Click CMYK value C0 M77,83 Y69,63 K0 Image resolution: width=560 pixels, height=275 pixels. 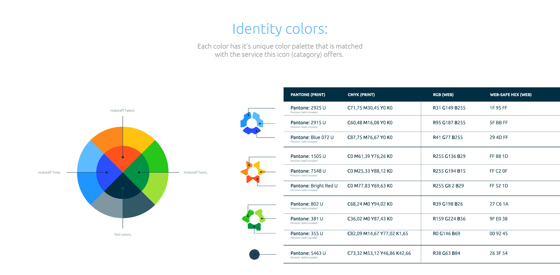370,186
